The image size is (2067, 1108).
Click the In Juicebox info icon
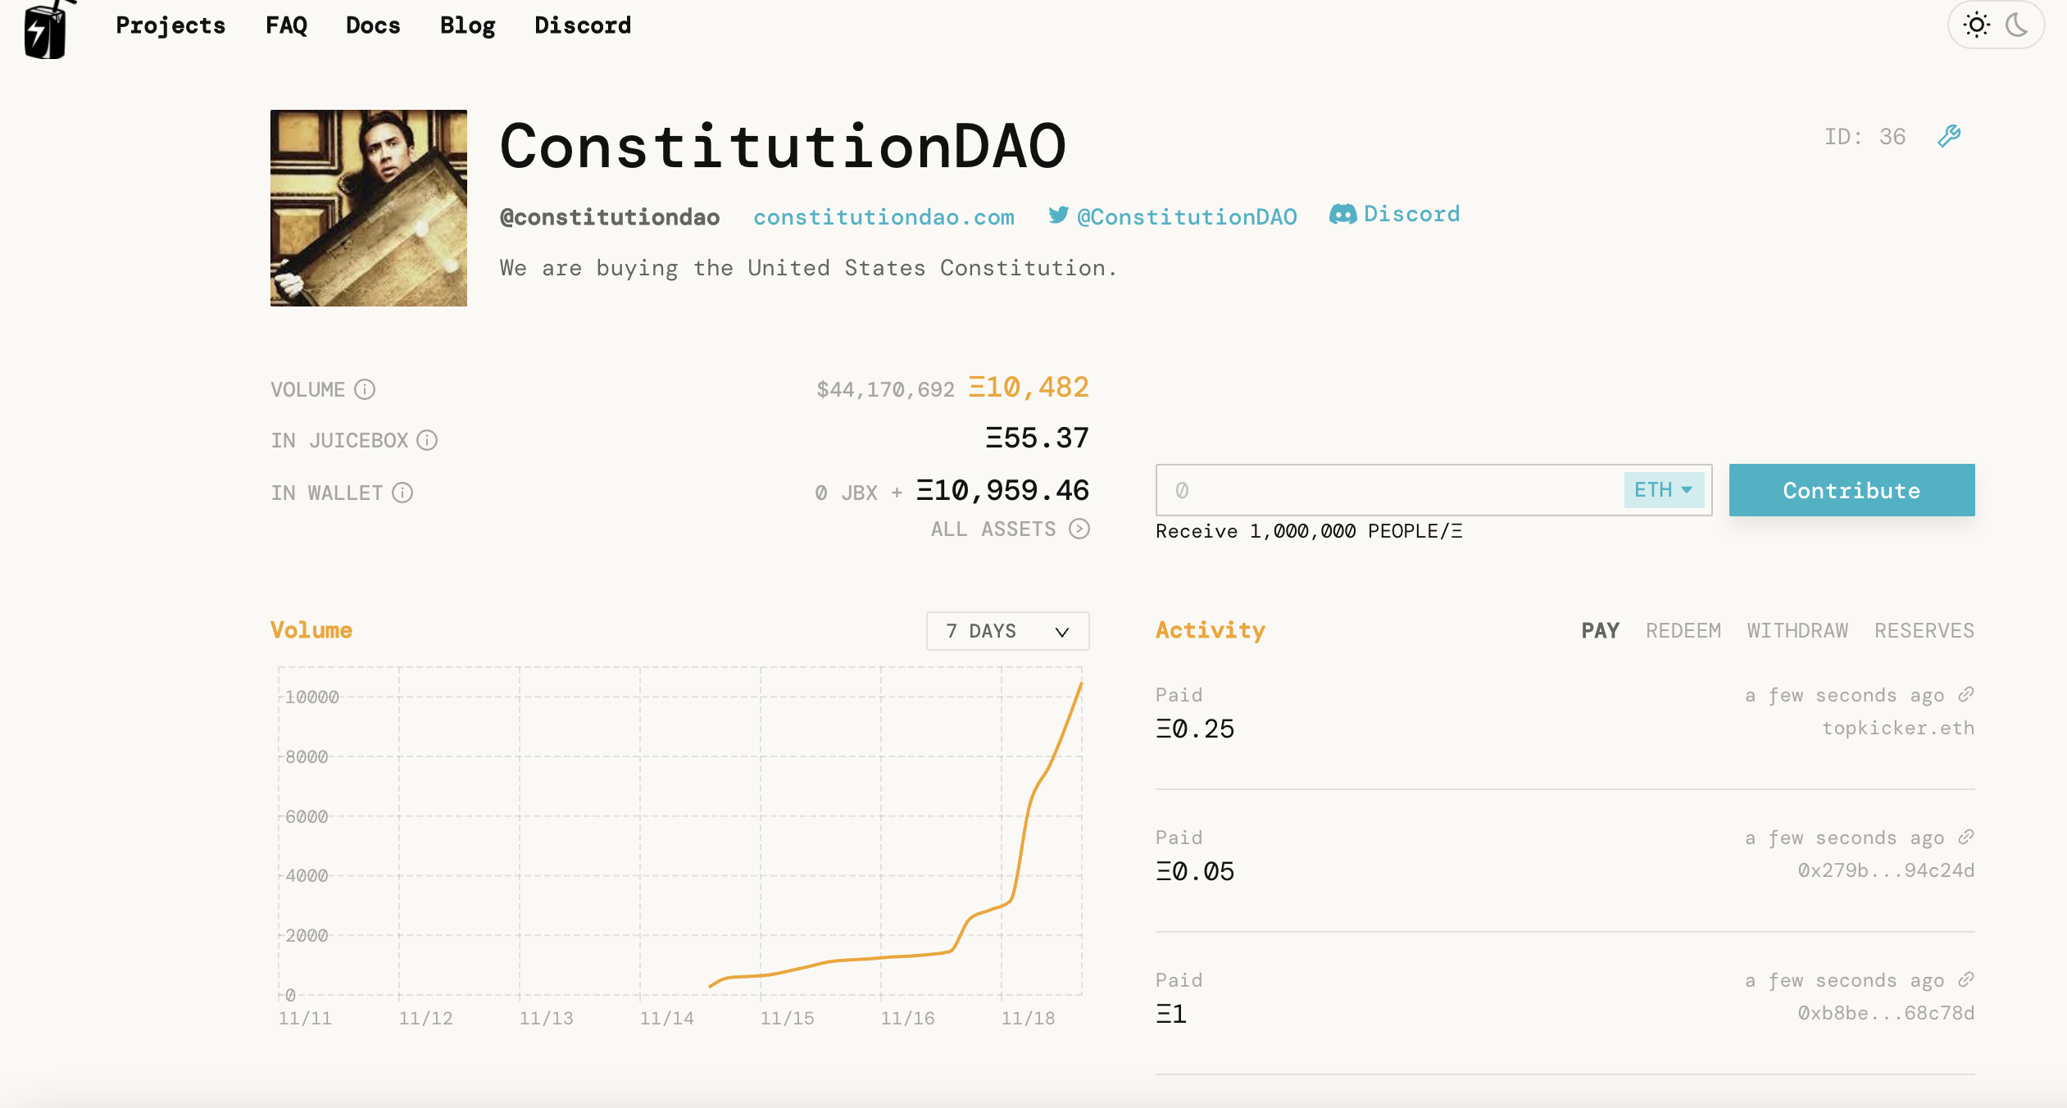427,440
